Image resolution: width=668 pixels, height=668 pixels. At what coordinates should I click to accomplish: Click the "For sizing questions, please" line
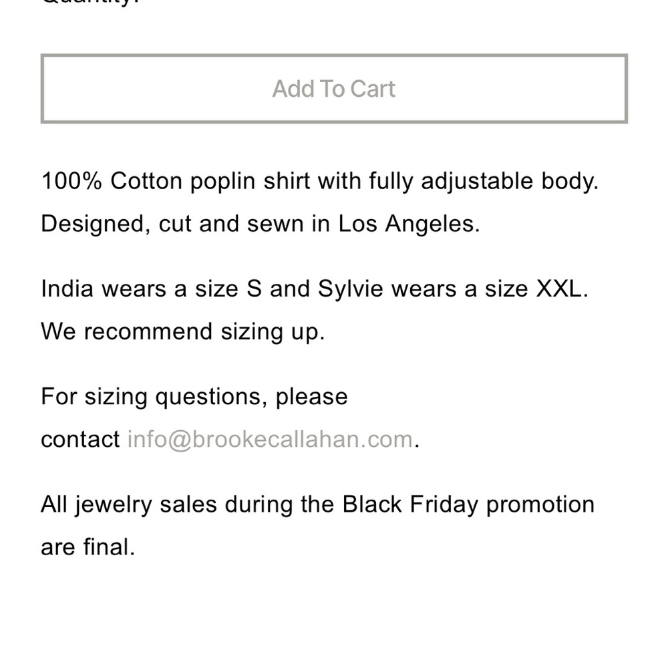click(x=194, y=397)
